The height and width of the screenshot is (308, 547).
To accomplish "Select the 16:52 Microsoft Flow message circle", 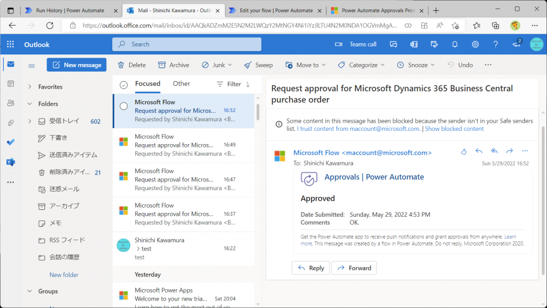I will point(123,106).
